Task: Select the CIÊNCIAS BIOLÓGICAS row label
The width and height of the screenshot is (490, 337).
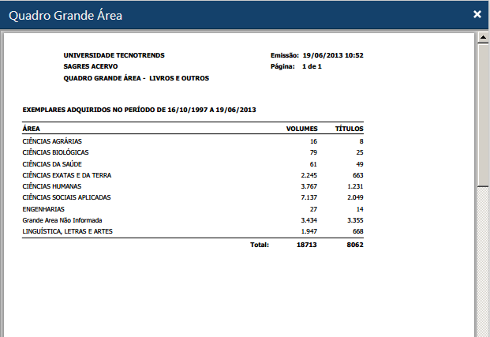Action: tap(55, 152)
